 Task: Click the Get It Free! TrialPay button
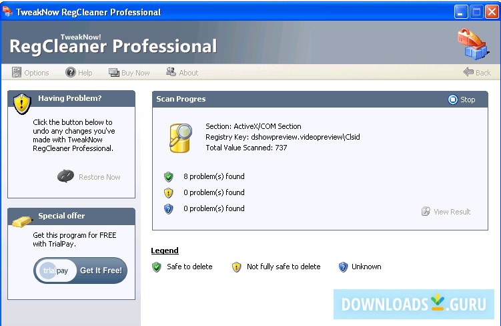coord(80,271)
